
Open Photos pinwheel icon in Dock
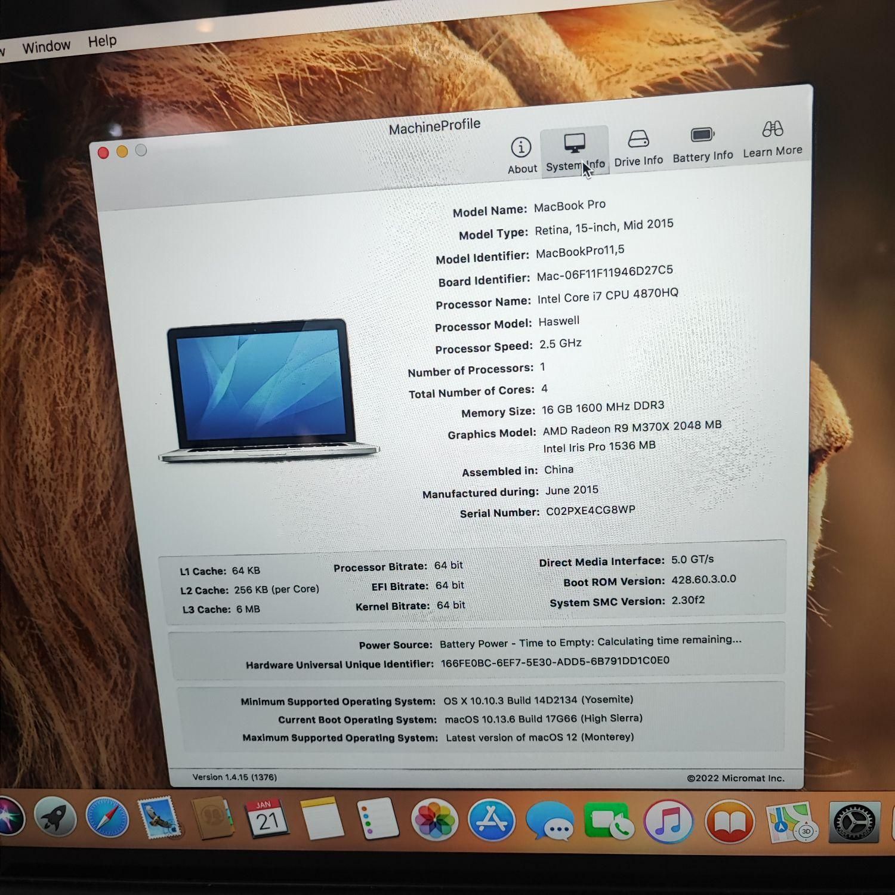click(434, 819)
